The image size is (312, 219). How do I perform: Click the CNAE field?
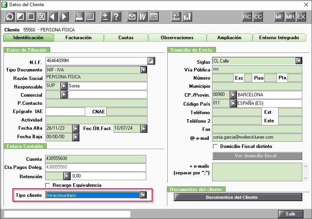[127, 111]
